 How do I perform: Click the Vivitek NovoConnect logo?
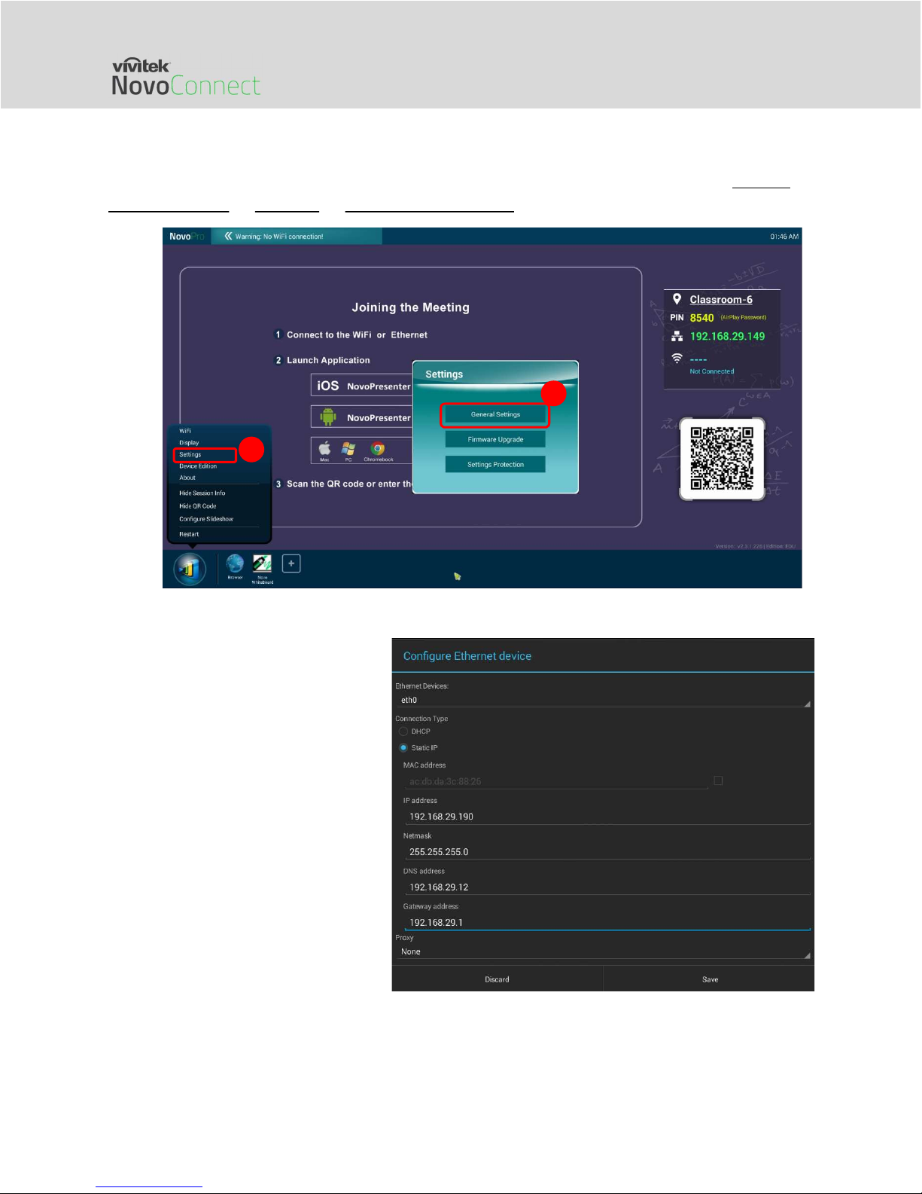pyautogui.click(x=186, y=78)
